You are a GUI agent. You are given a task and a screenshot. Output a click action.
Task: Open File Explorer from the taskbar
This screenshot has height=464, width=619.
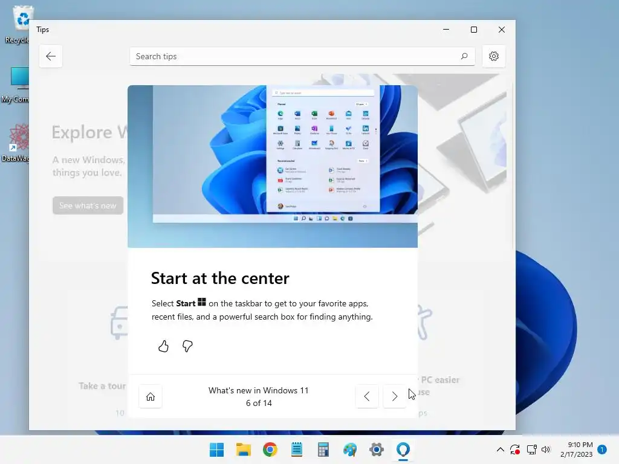[243, 449]
